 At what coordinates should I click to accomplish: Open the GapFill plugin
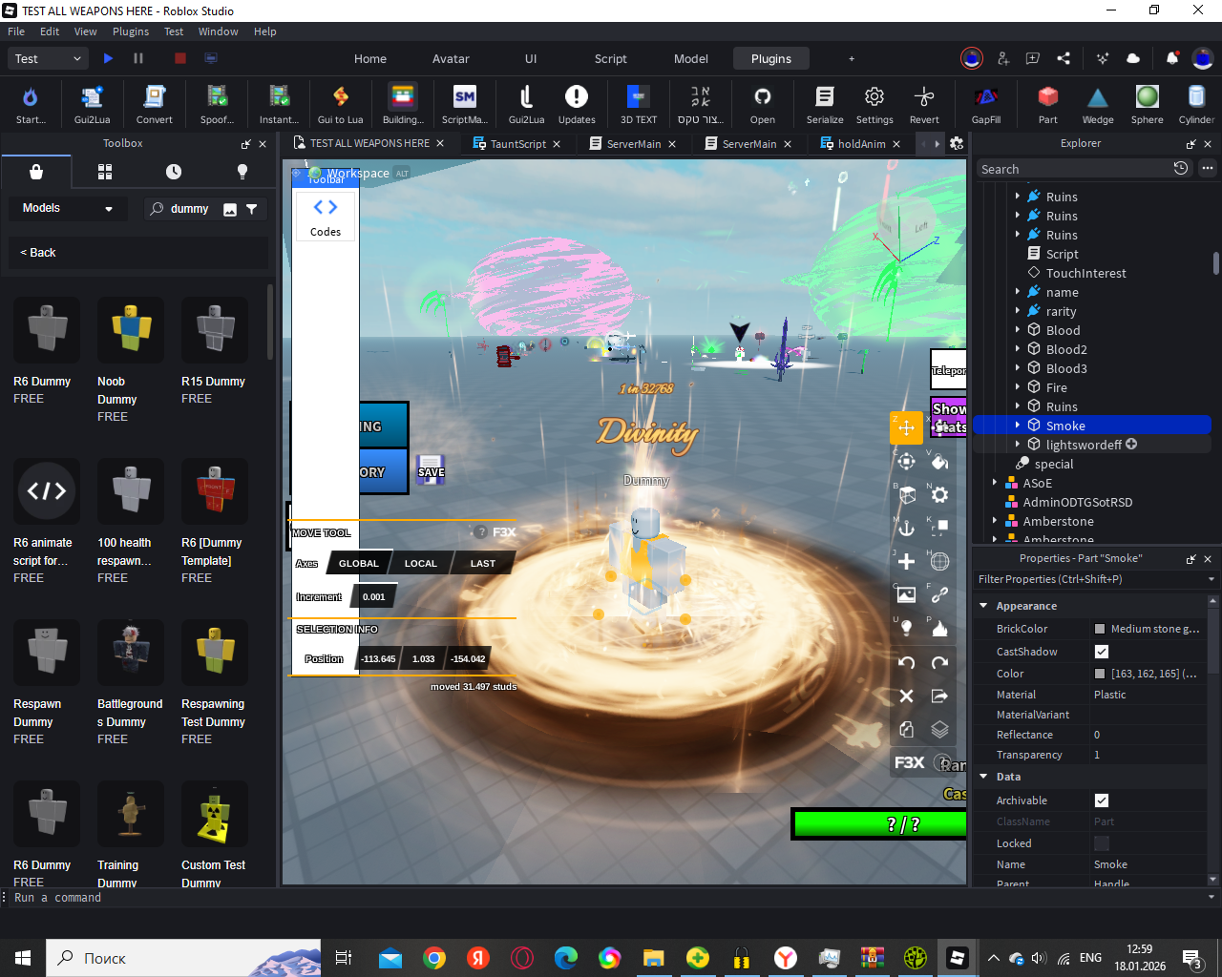click(x=986, y=104)
